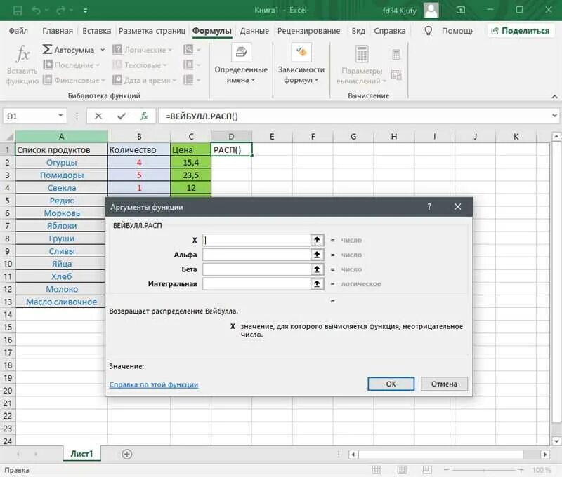Image resolution: width=562 pixels, height=477 pixels.
Task: Open the Разметка страницы tab
Action: 152,31
